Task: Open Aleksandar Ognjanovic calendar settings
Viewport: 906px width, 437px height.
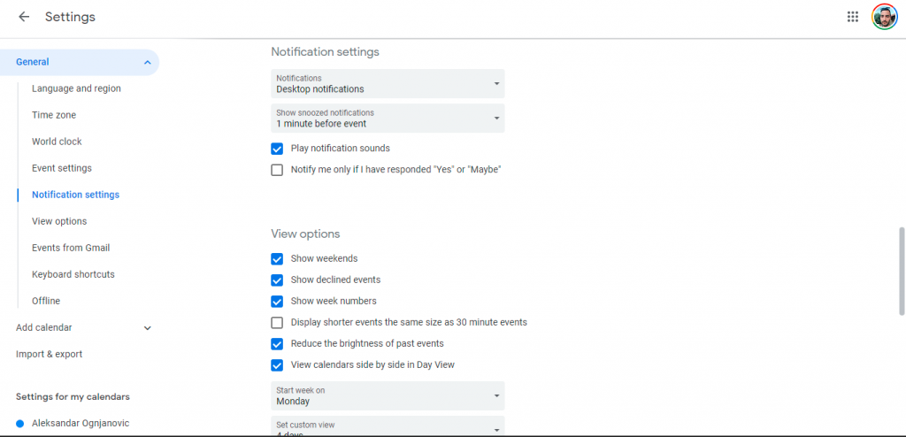Action: (81, 423)
